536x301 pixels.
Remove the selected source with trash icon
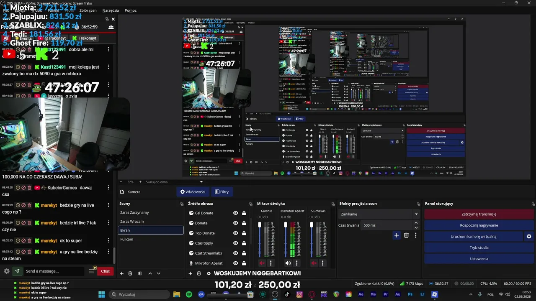pos(199,273)
